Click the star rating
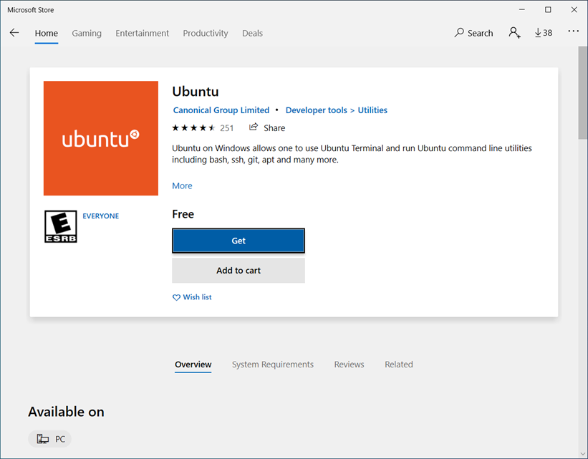The height and width of the screenshot is (459, 588). 193,128
